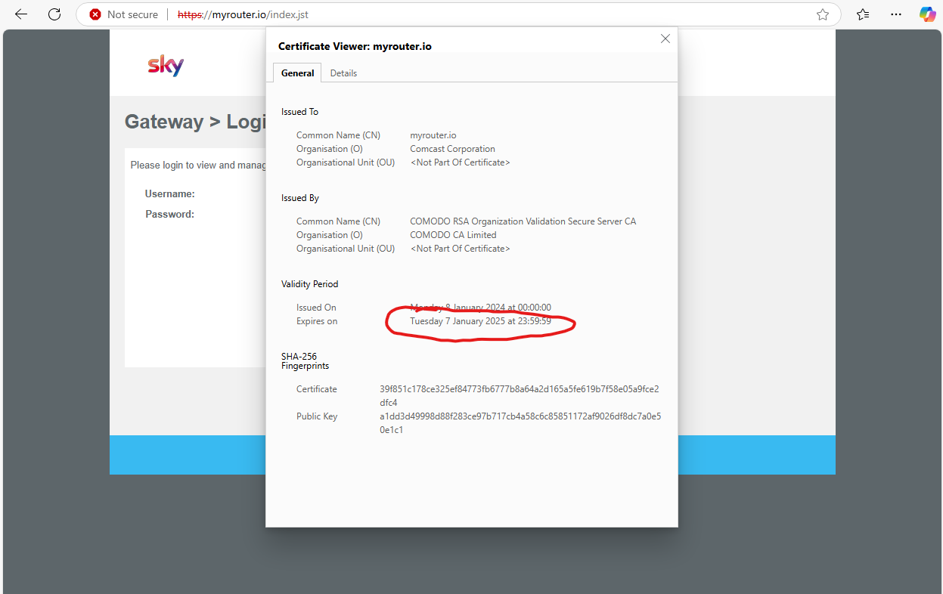Screen dimensions: 943x594
Task: Click the Gateway > Login heading
Action: click(x=194, y=122)
